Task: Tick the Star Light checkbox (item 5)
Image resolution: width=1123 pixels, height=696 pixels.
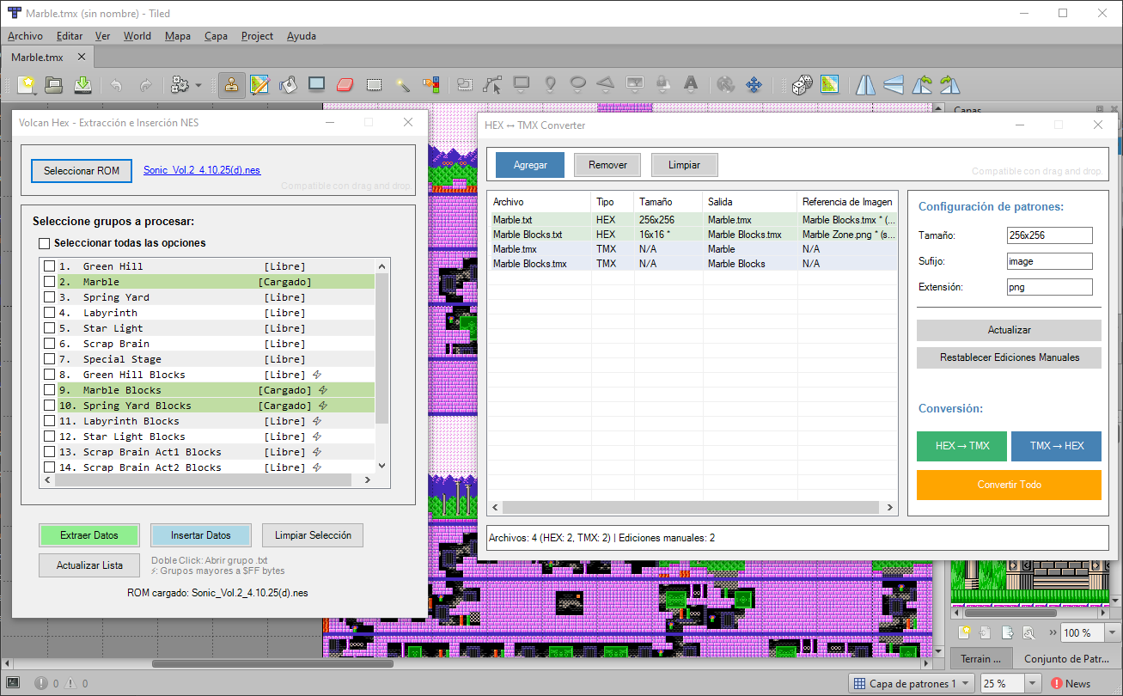Action: coord(50,328)
